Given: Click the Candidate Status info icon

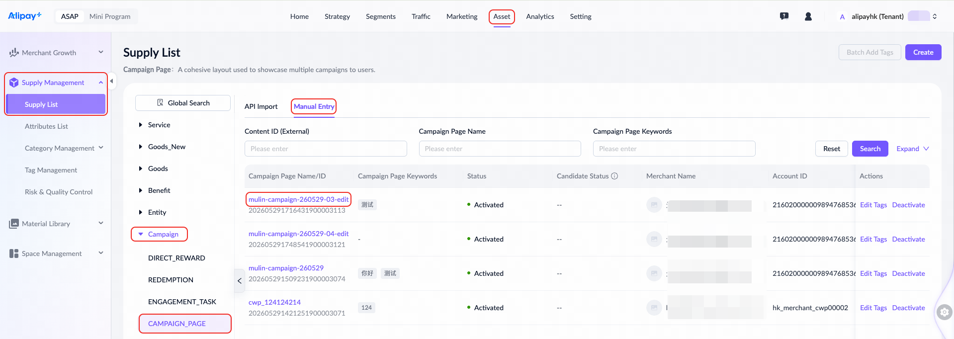Looking at the screenshot, I should pyautogui.click(x=614, y=176).
